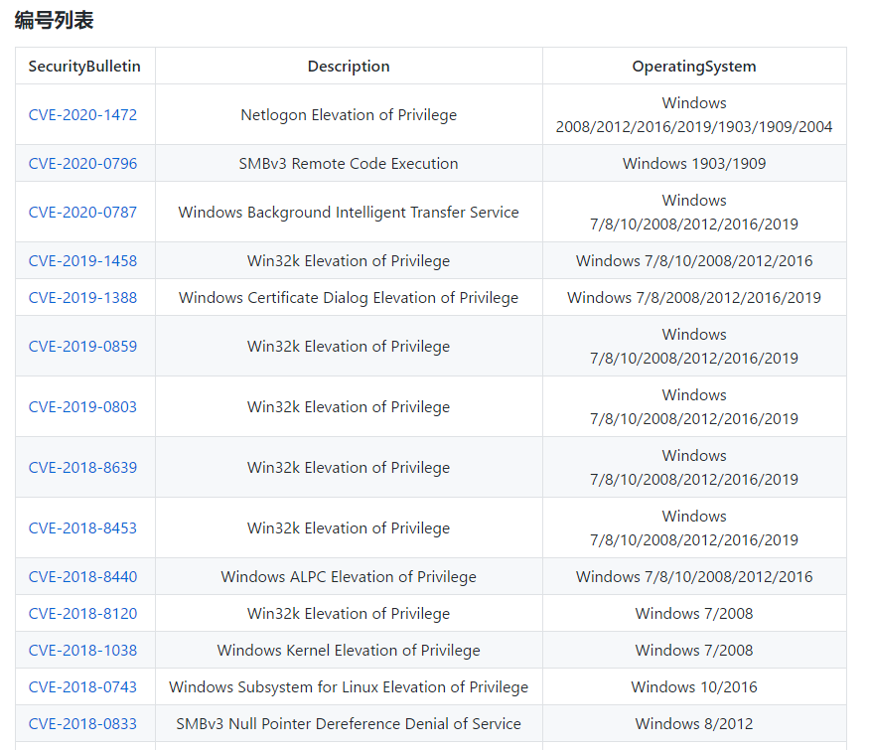
Task: Go to the CVE-2018-8639 link
Action: [x=82, y=468]
